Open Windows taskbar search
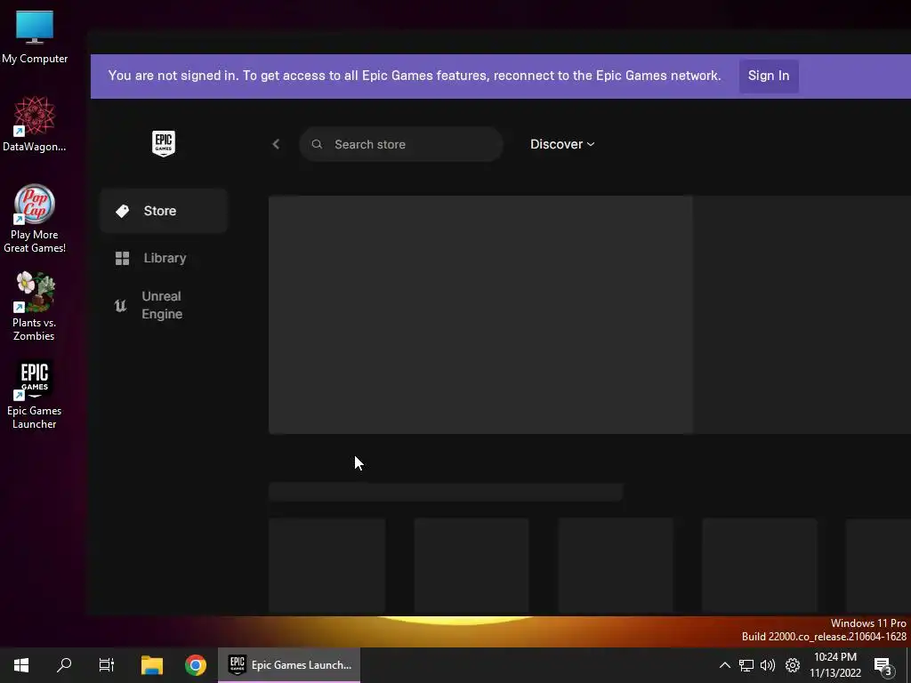911x683 pixels. click(64, 665)
